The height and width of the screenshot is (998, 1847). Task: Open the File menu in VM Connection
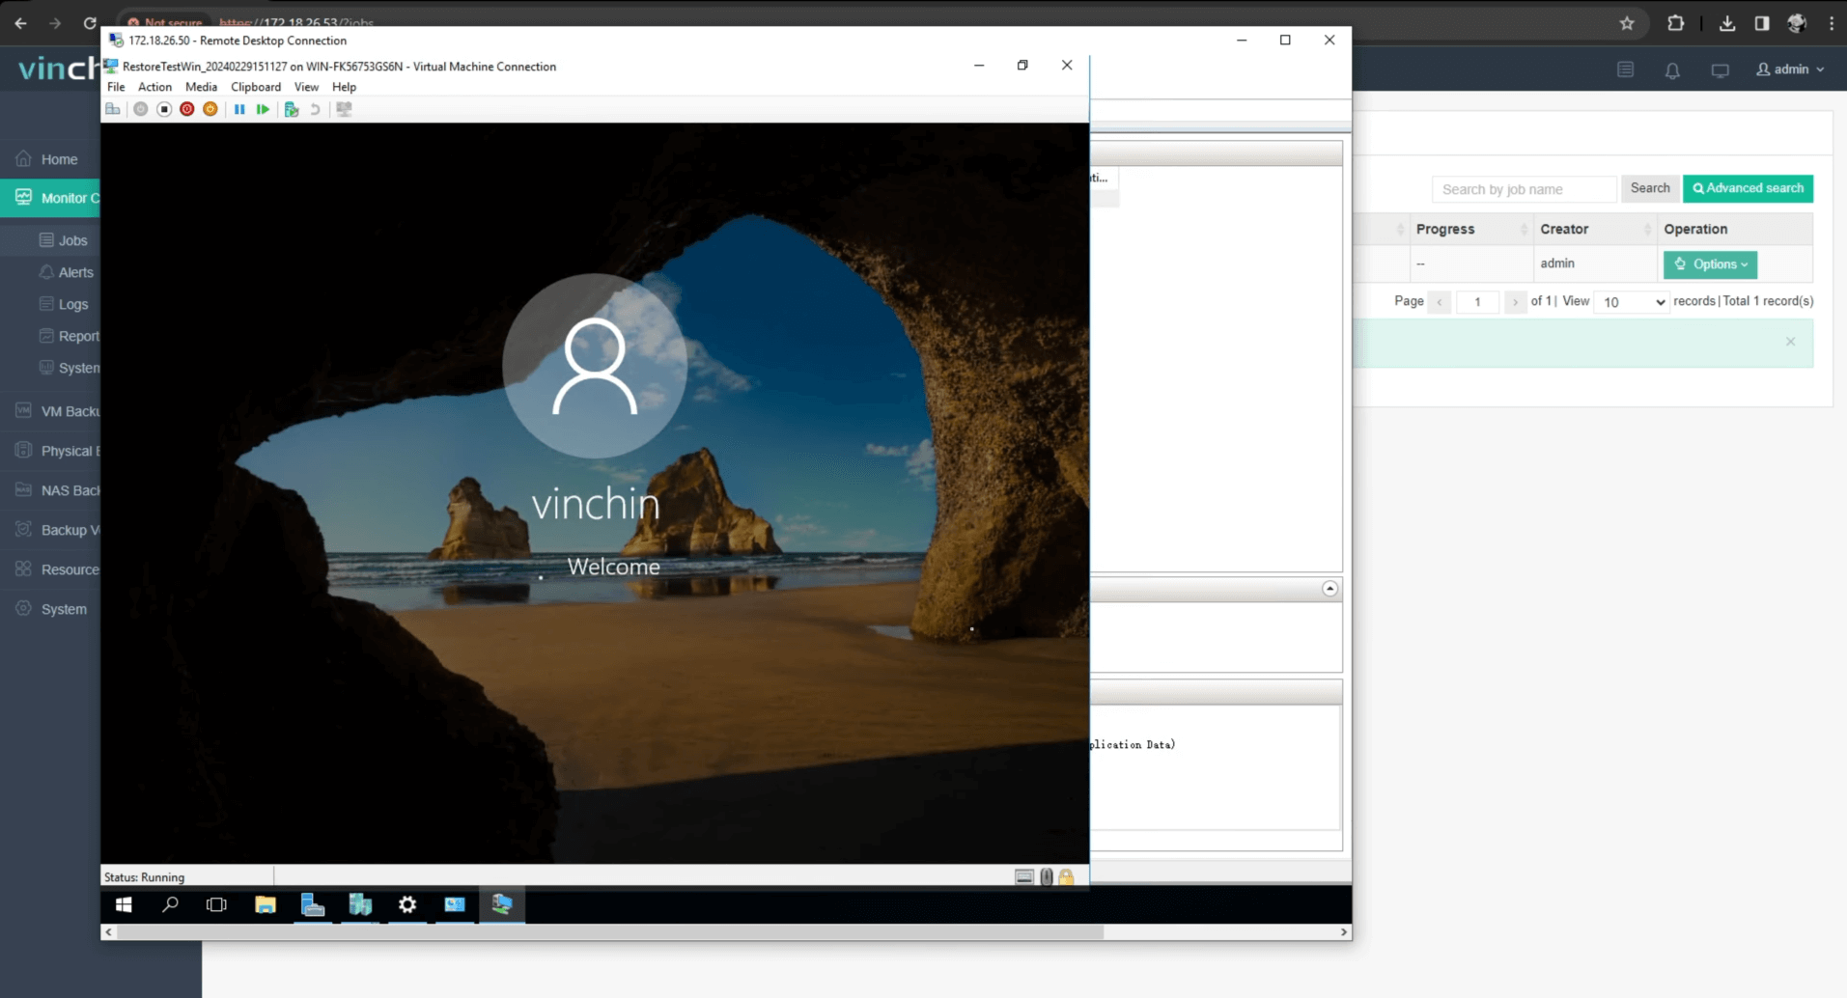tap(116, 87)
